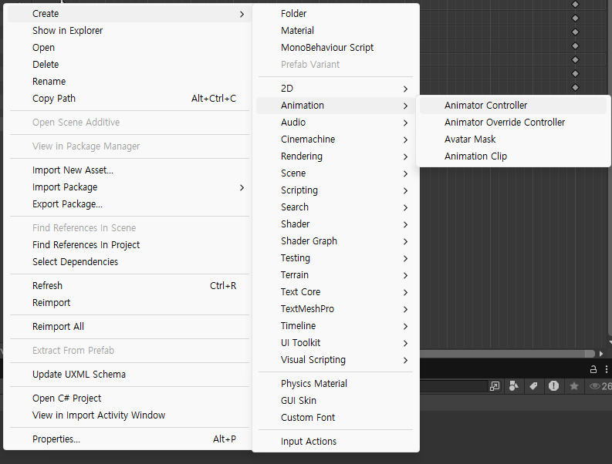Expand the Audio submenu chevron

click(x=405, y=123)
